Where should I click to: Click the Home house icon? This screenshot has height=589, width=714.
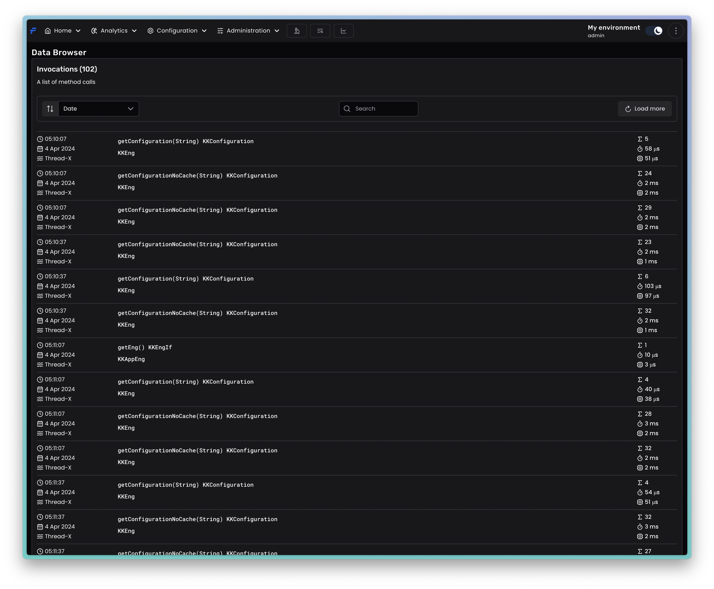[x=48, y=31]
